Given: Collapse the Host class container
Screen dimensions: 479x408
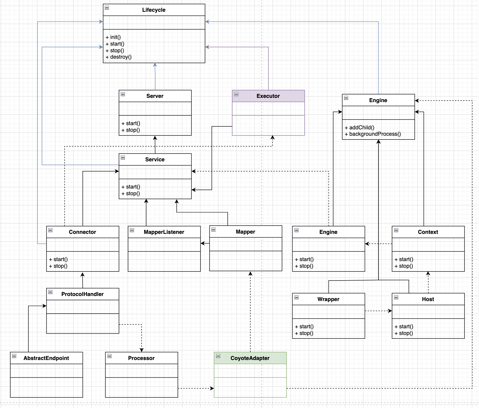Looking at the screenshot, I should tap(396, 297).
